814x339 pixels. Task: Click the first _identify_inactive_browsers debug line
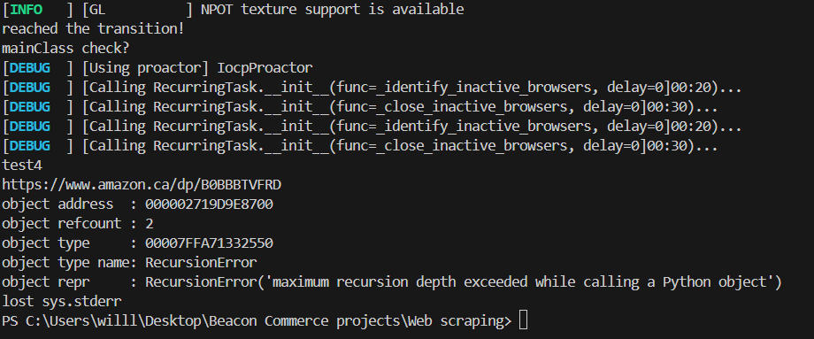pos(372,88)
